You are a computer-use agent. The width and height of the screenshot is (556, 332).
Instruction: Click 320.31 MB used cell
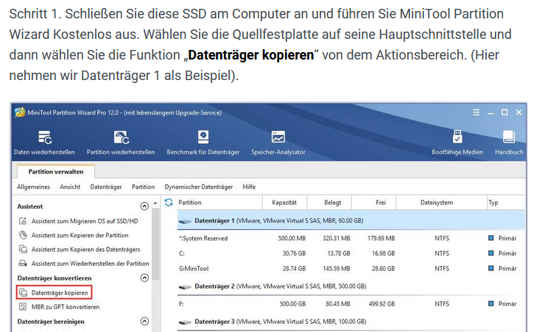(x=336, y=238)
